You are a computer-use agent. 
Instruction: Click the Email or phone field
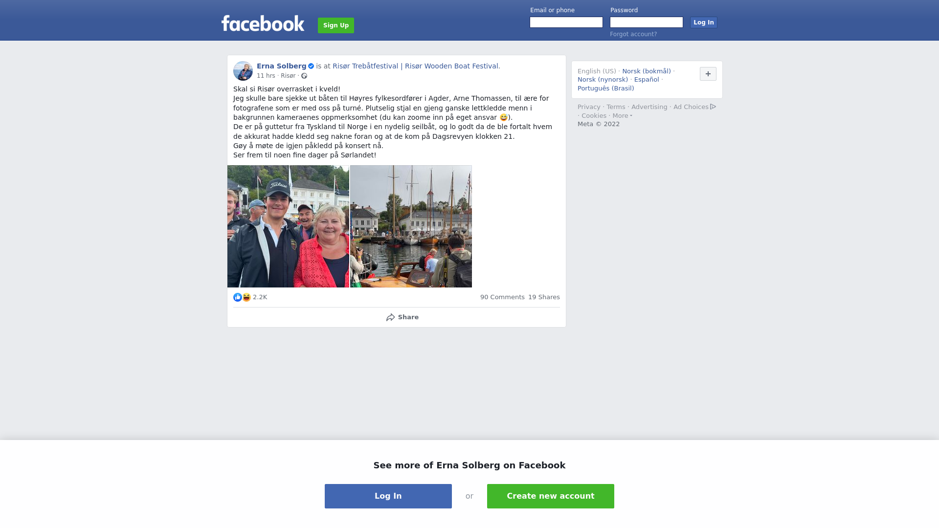[x=566, y=22]
